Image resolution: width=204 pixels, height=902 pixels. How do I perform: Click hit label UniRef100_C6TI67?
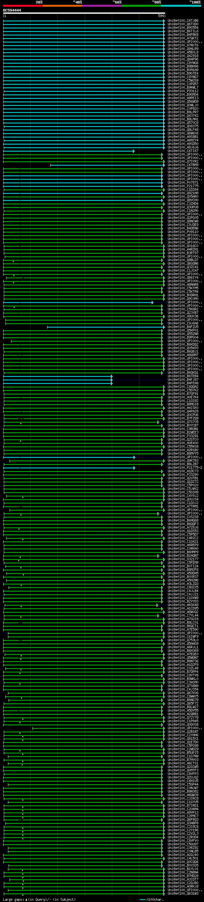183,151
